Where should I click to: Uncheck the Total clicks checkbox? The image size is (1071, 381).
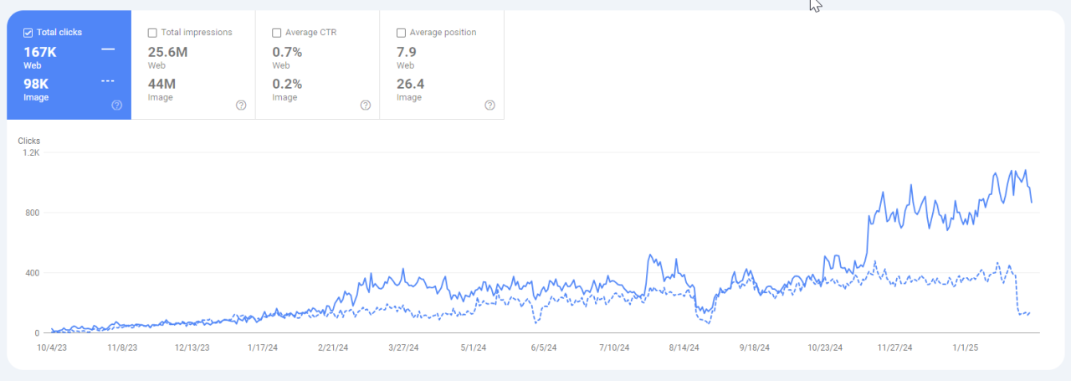pos(28,33)
